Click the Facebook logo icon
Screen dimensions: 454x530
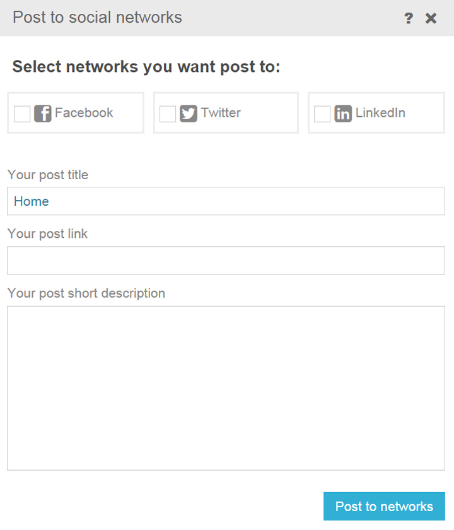click(x=43, y=114)
